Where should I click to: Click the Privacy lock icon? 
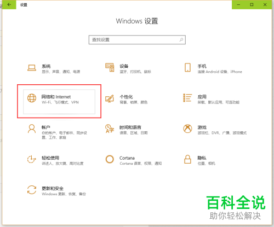(187, 159)
